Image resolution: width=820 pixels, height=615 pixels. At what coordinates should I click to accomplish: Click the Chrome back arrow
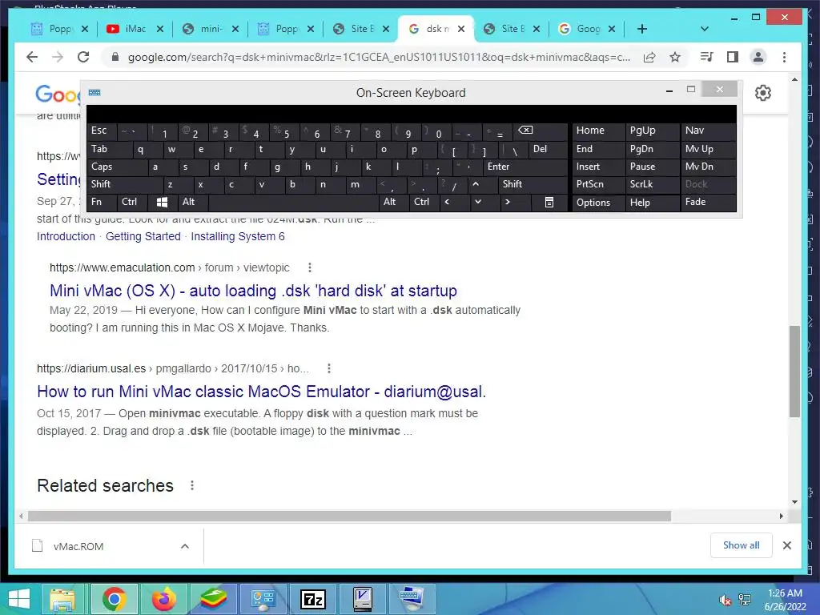(x=32, y=57)
